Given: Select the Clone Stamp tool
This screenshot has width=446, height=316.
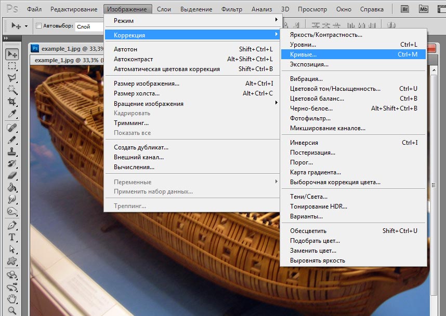Looking at the screenshot, I should coord(12,152).
